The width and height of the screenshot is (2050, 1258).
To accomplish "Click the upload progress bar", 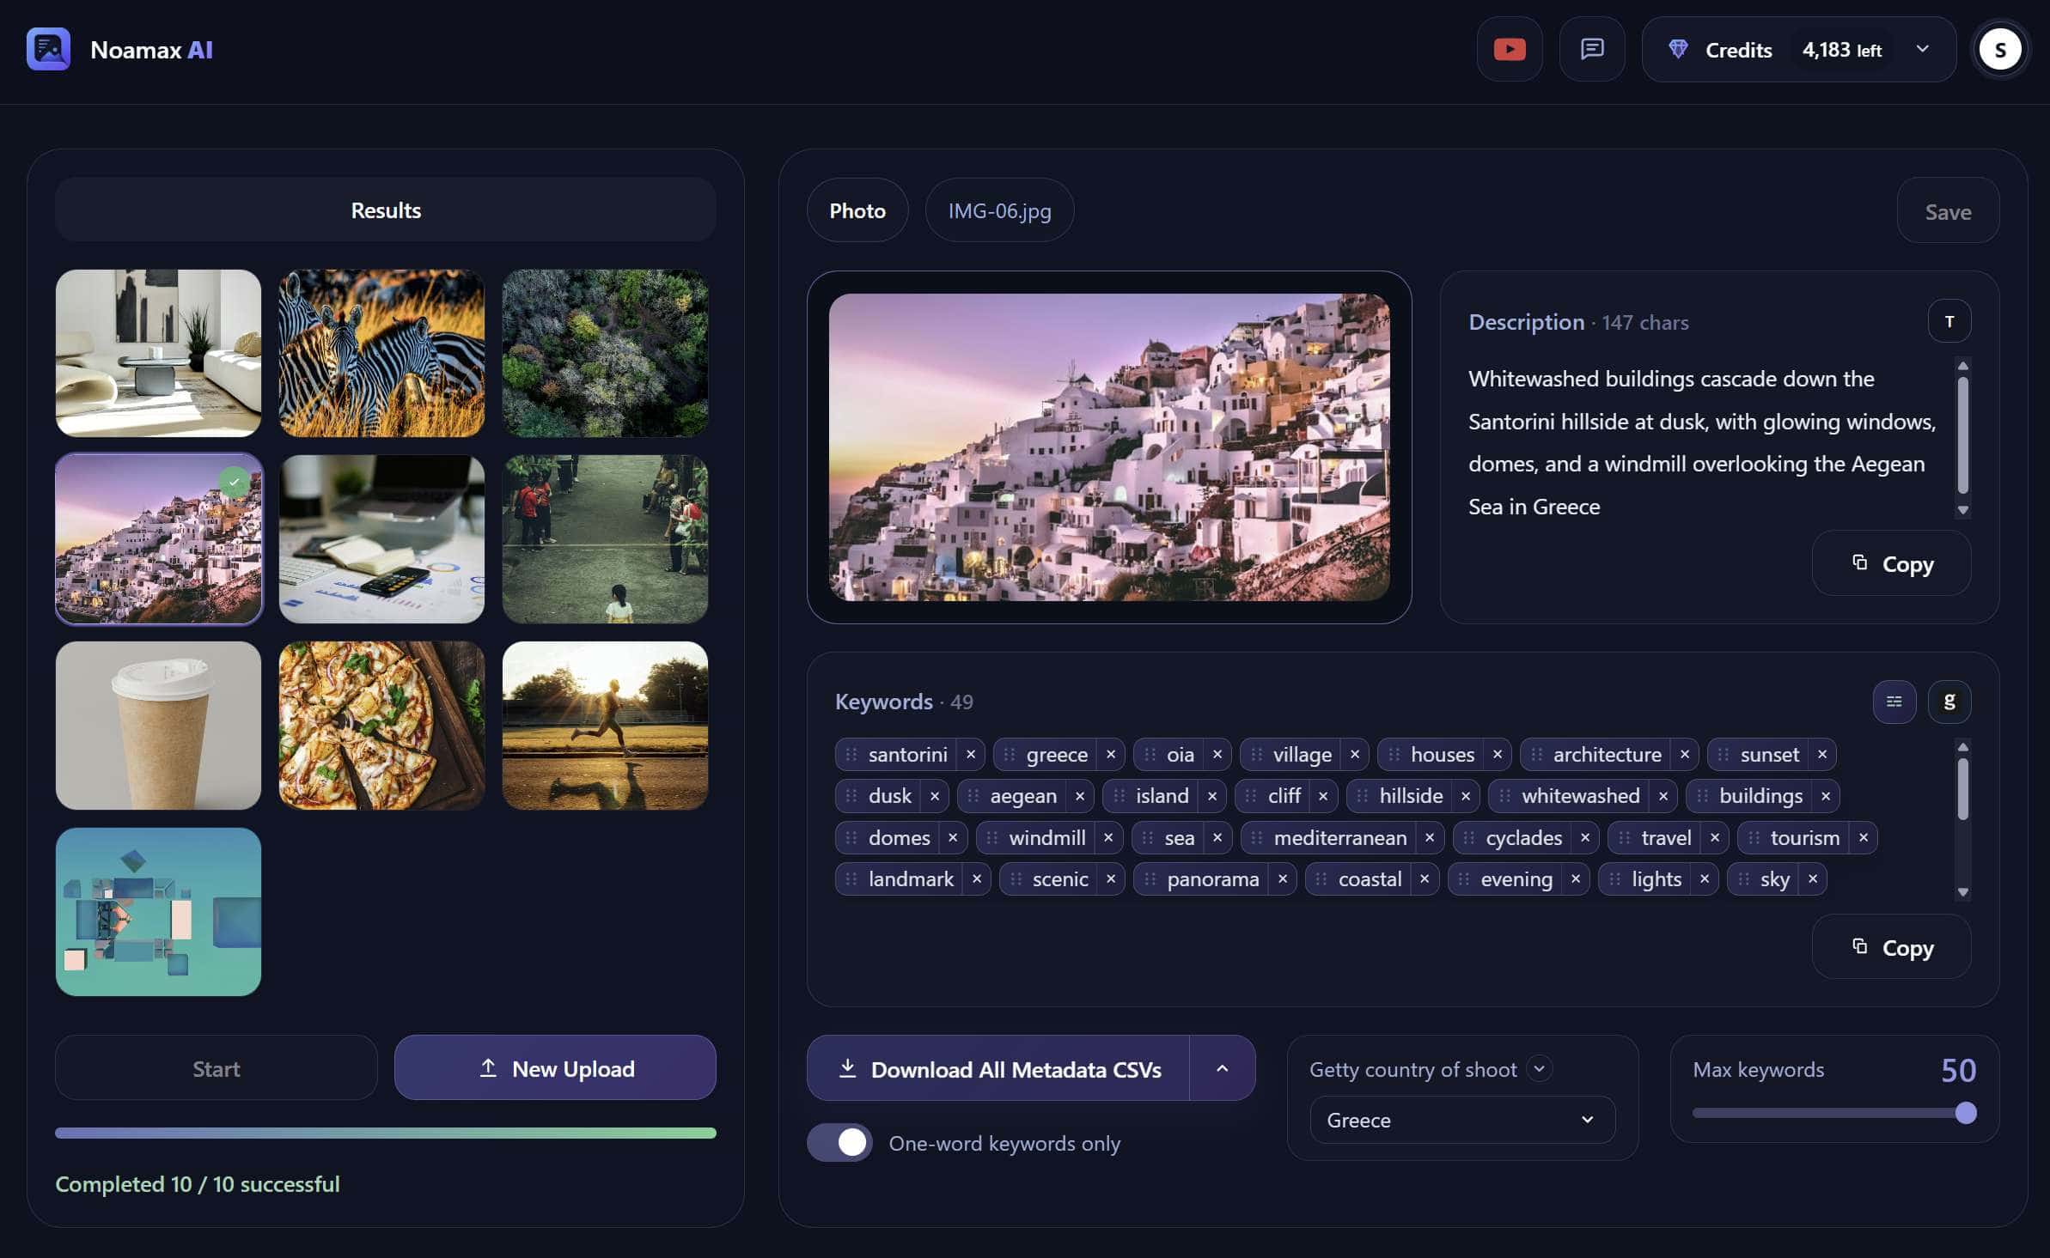I will coord(386,1133).
